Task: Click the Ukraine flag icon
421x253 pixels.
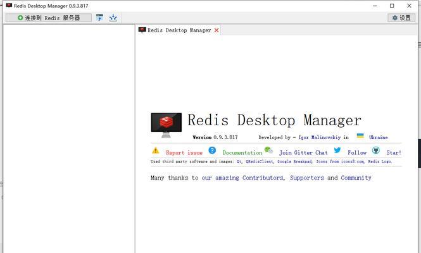Action: click(x=360, y=135)
